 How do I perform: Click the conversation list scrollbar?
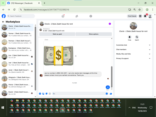[x=35, y=58]
